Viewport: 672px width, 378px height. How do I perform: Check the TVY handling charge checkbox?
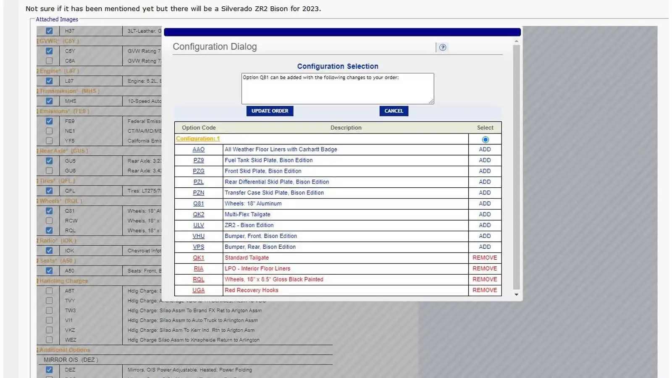tap(49, 301)
